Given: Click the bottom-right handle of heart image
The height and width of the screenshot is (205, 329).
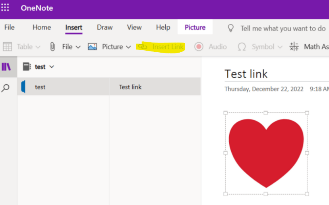Looking at the screenshot, I should (x=307, y=194).
